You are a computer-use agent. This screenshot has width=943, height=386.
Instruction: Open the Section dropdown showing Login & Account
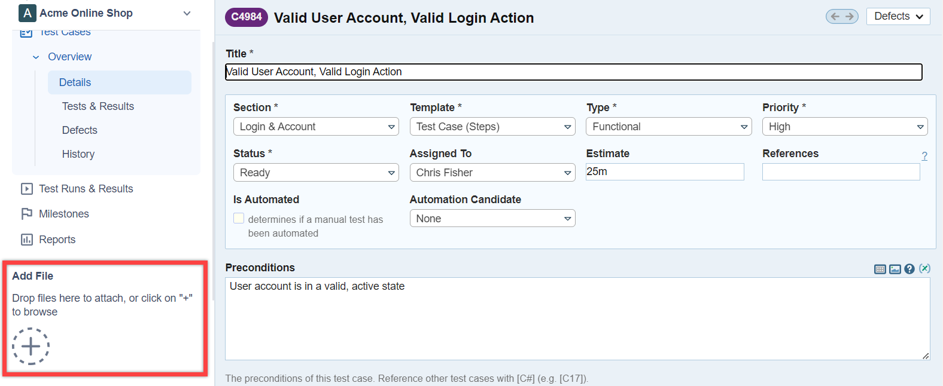[316, 127]
